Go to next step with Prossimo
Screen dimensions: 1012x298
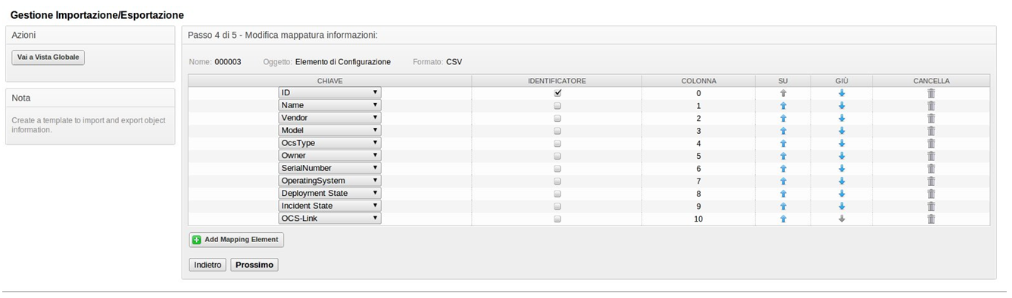point(255,265)
